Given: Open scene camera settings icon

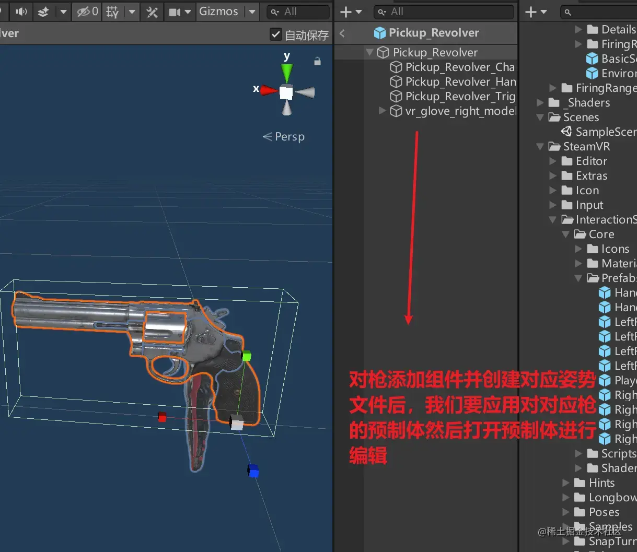Looking at the screenshot, I should tap(174, 11).
